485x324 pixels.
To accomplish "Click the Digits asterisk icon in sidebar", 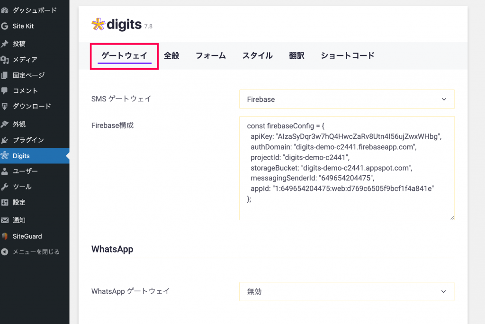I will 5,155.
